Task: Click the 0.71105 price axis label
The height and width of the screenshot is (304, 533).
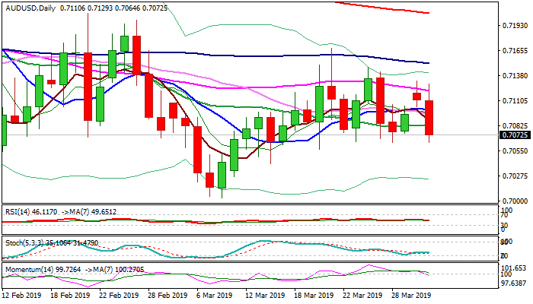Action: coord(515,101)
